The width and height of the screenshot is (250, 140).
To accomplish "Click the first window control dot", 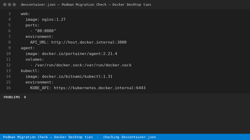I will pyautogui.click(x=5, y=5).
